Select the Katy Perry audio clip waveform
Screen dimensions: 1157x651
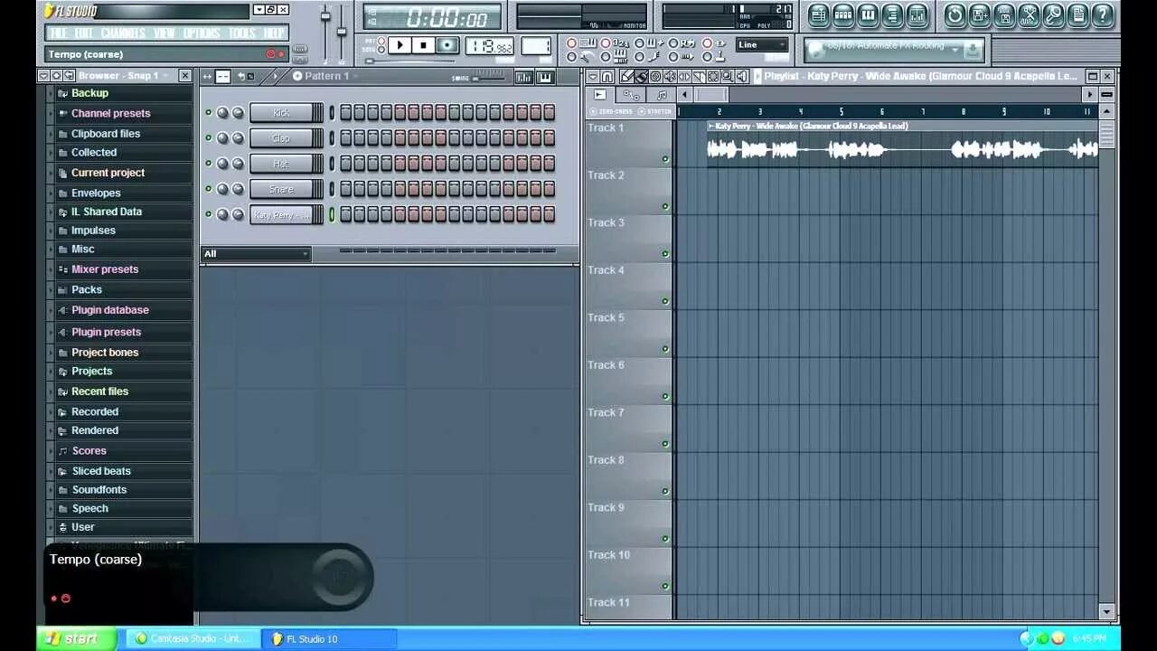click(902, 150)
